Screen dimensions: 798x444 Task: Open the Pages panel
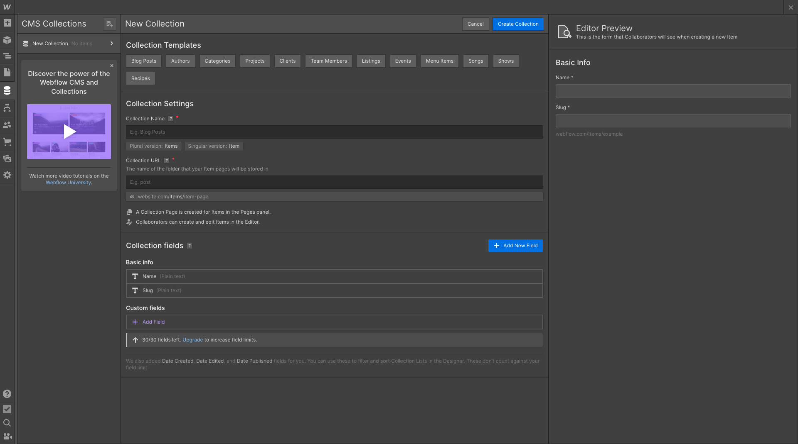[x=7, y=72]
